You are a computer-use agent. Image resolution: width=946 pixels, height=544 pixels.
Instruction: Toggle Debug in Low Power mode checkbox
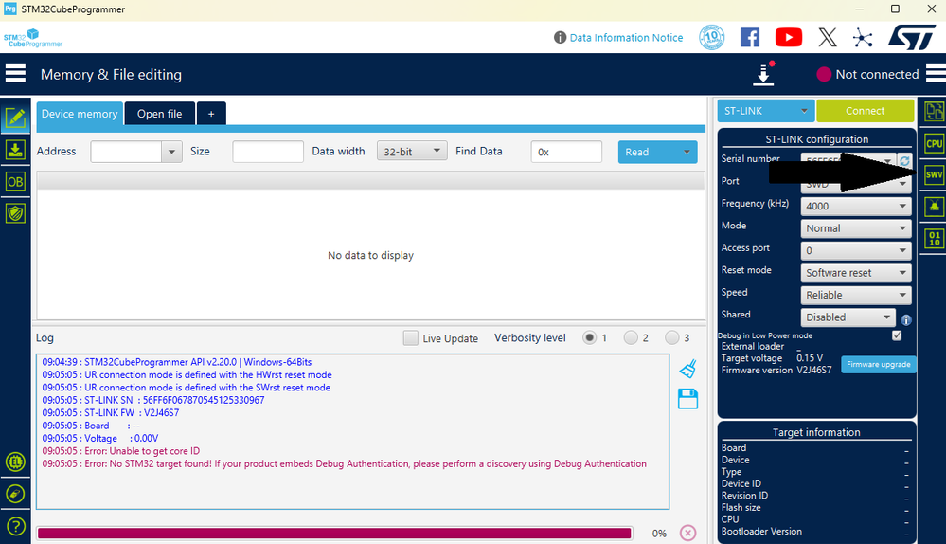click(897, 335)
